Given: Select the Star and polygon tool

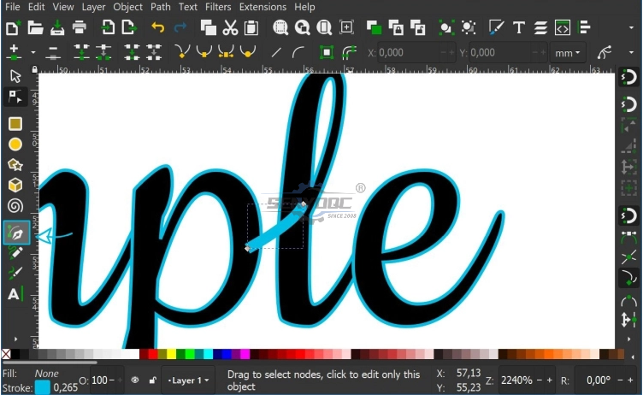Looking at the screenshot, I should click(15, 164).
